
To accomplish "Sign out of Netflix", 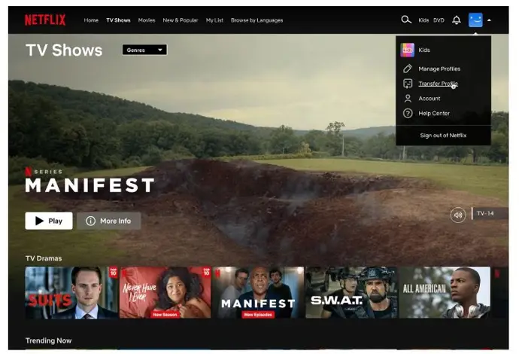I will tap(443, 136).
